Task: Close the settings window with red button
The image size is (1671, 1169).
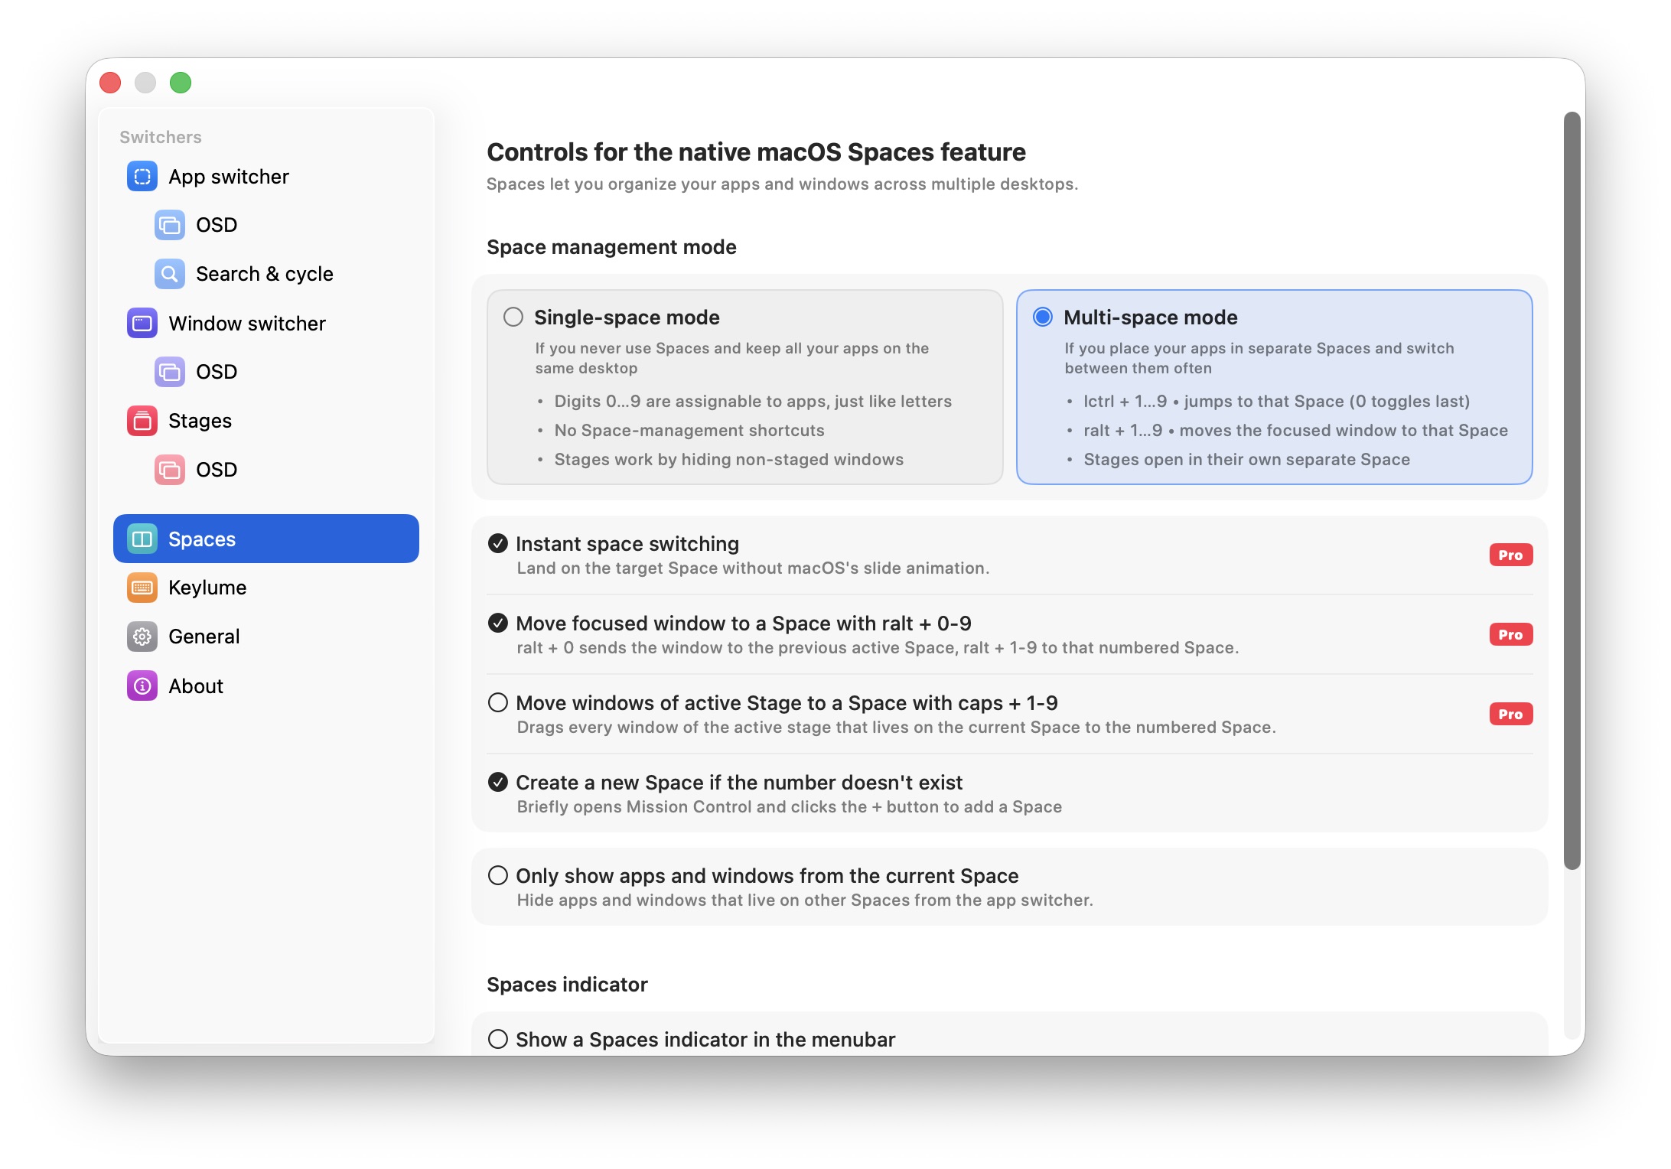Action: click(110, 83)
